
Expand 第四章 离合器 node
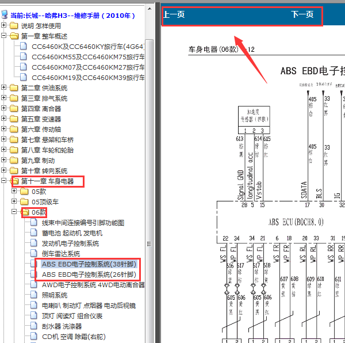4,108
